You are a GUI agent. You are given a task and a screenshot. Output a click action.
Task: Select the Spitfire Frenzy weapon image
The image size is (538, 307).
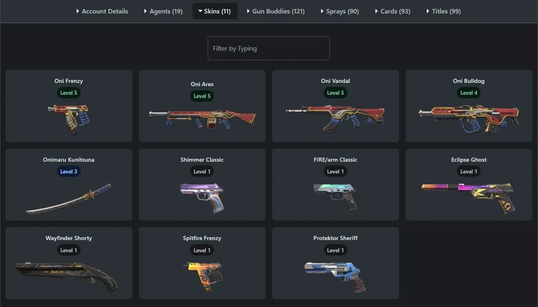tap(203, 276)
